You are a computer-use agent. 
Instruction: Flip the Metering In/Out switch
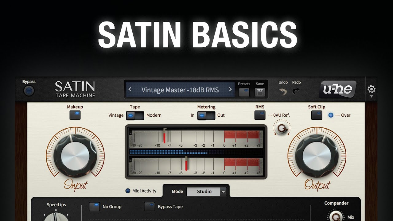206,115
